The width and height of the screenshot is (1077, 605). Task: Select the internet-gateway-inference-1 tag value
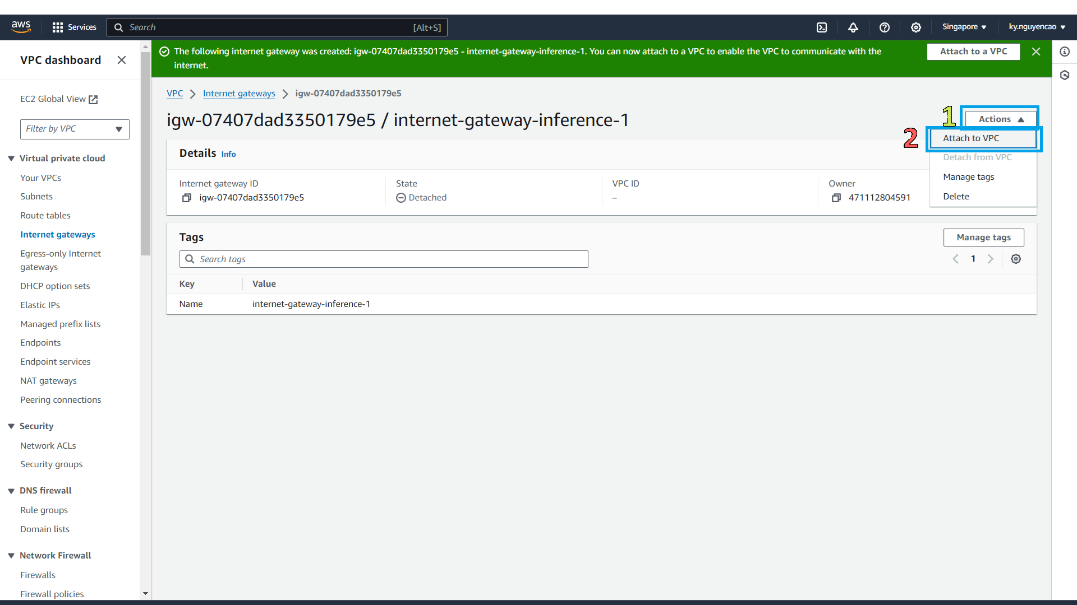click(311, 304)
